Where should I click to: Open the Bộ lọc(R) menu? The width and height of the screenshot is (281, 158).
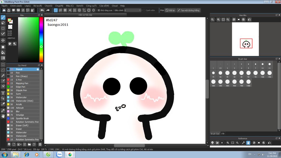point(38,6)
